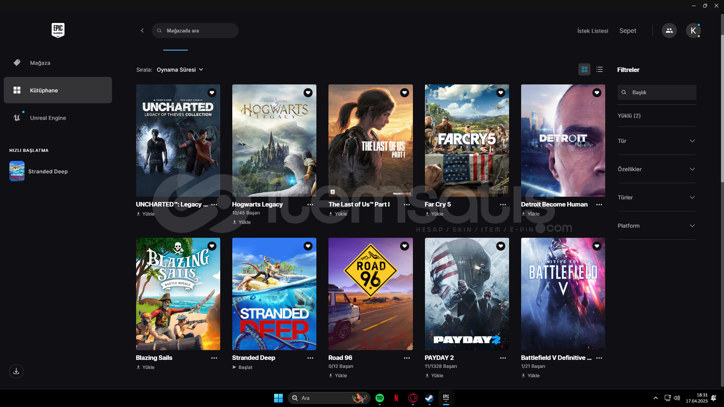Click the Windows Start button
The height and width of the screenshot is (407, 724).
(278, 398)
